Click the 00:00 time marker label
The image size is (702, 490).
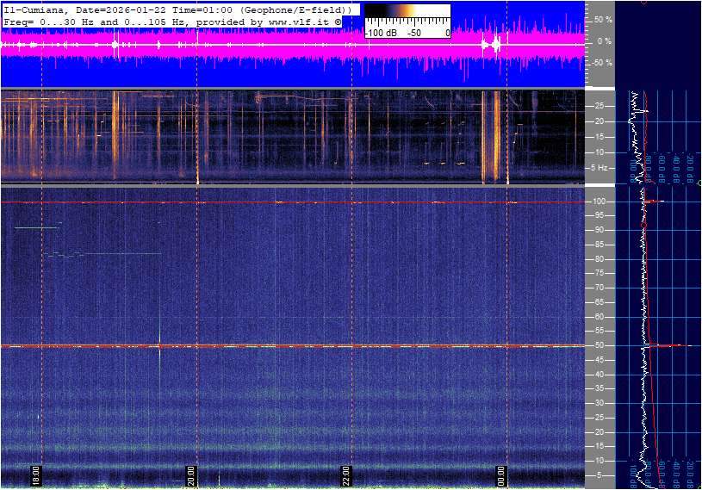pos(501,476)
